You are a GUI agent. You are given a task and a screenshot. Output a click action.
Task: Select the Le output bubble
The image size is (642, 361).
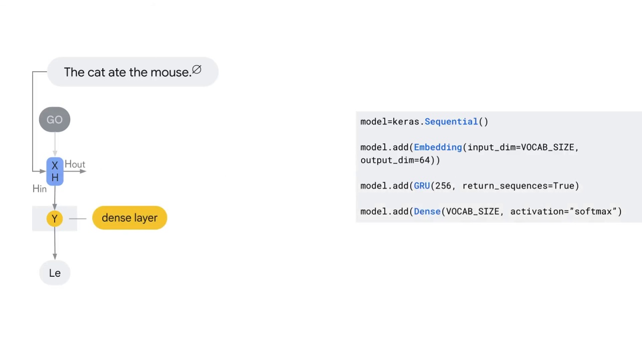pyautogui.click(x=55, y=273)
